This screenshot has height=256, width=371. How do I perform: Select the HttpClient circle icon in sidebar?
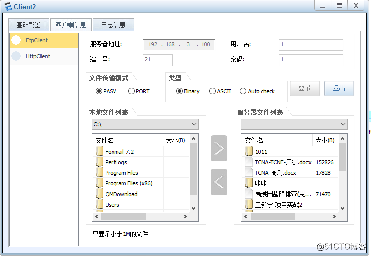[x=16, y=56]
